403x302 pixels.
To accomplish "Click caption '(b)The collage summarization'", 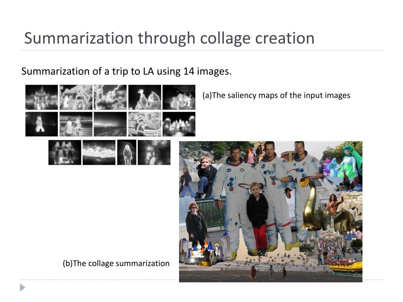I will (116, 263).
